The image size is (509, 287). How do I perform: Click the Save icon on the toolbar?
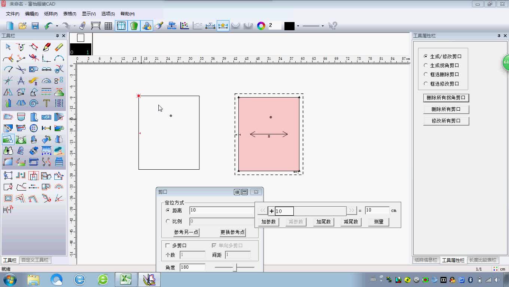(x=35, y=25)
